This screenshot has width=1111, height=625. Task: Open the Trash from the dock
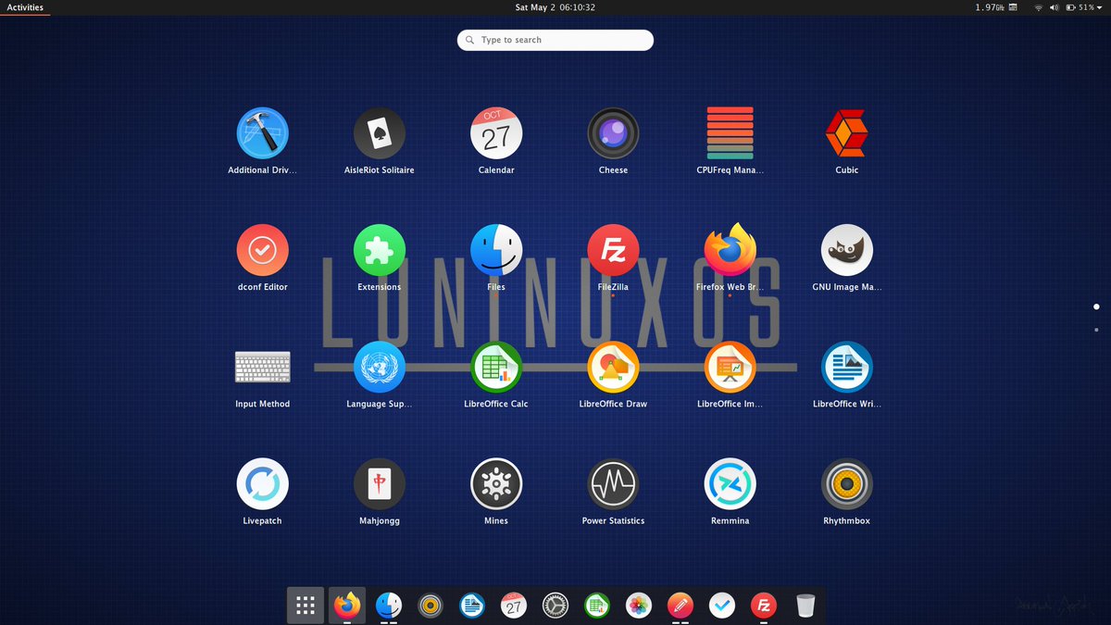[x=805, y=605]
